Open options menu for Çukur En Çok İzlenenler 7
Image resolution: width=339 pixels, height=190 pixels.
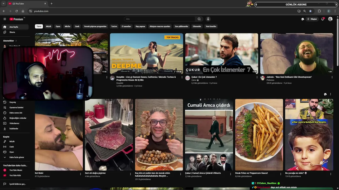pos(257,77)
